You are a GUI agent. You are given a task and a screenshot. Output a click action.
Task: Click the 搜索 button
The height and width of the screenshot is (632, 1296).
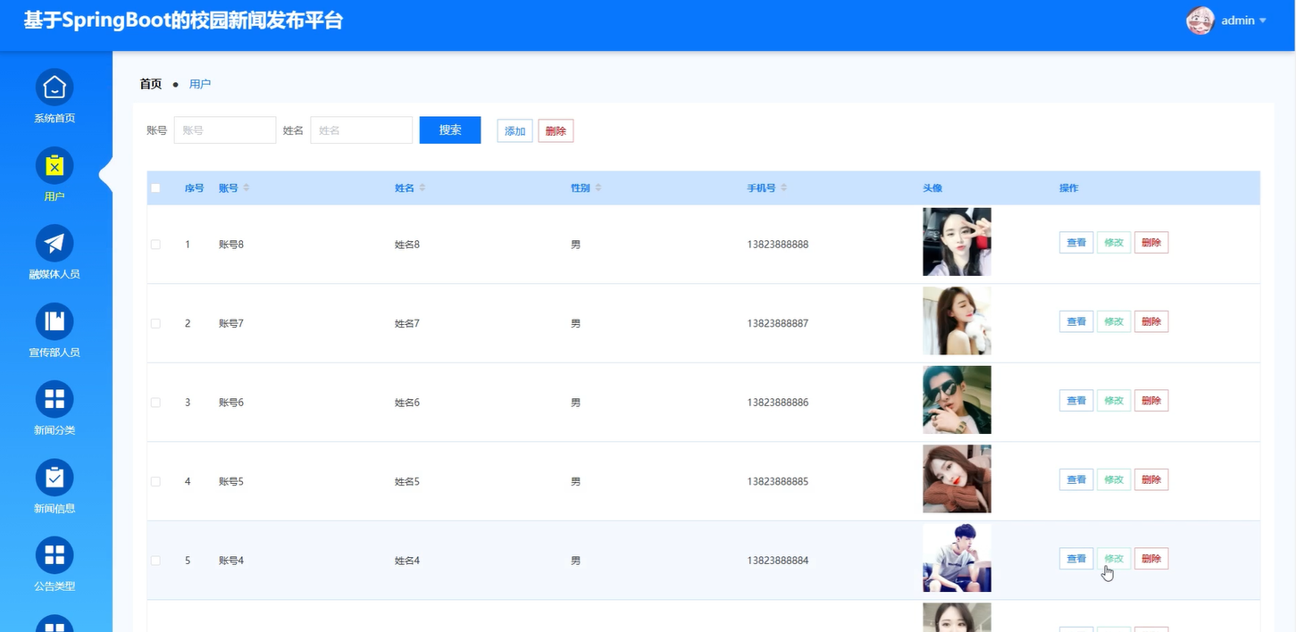point(450,130)
